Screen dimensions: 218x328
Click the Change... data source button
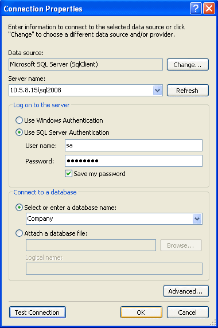click(188, 65)
